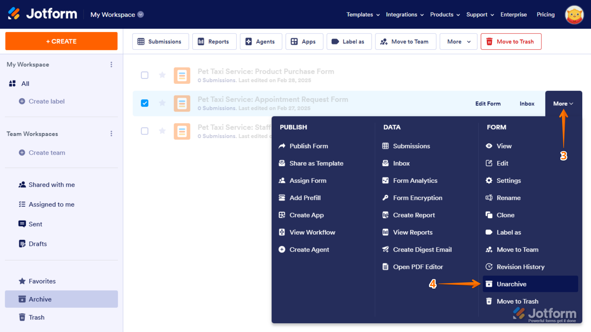This screenshot has height=332, width=591.
Task: Click the Jotform logo icon
Action: pyautogui.click(x=14, y=14)
